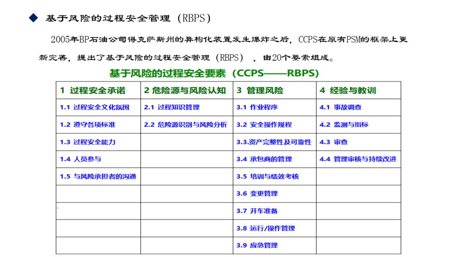Click cell 3.2 安全操作规程
The height and width of the screenshot is (257, 457).
[275, 125]
